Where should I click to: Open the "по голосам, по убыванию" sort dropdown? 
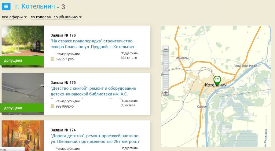click(56, 17)
